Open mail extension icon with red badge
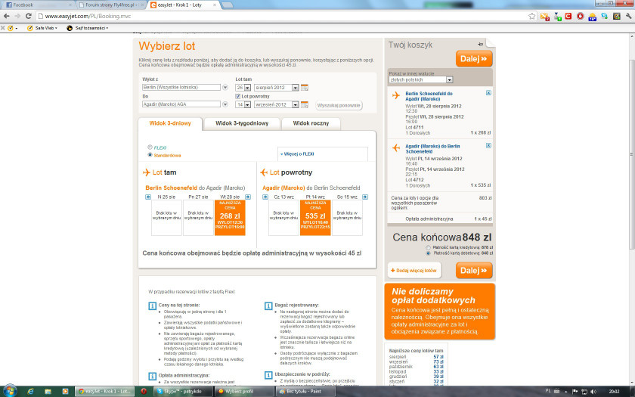The image size is (635, 397). 545,17
